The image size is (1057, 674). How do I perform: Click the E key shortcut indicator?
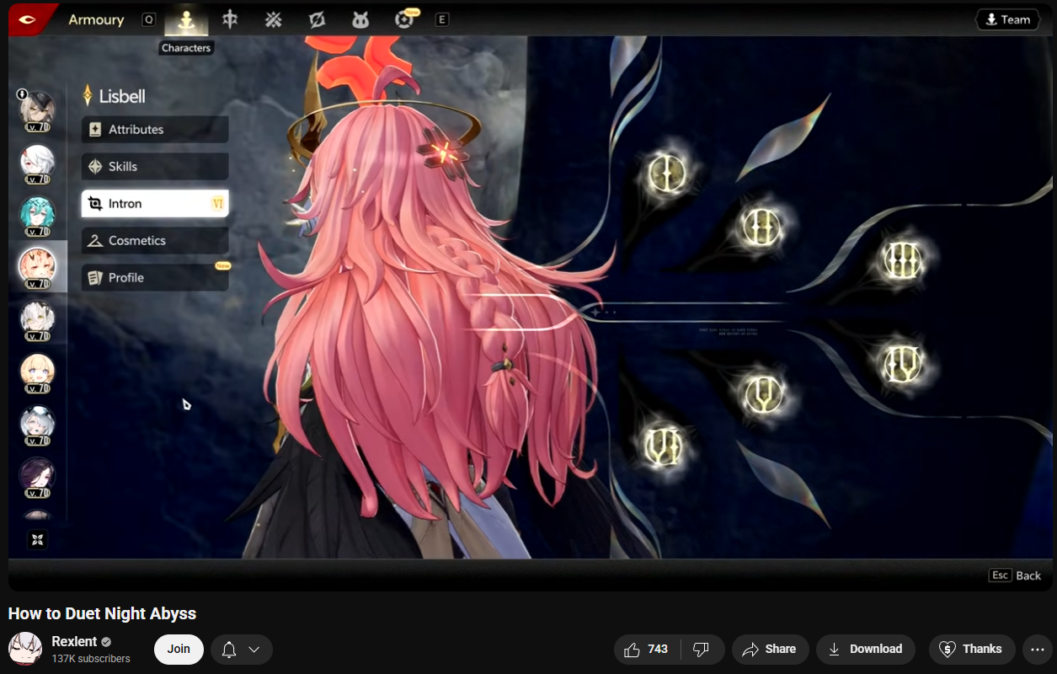tap(442, 19)
